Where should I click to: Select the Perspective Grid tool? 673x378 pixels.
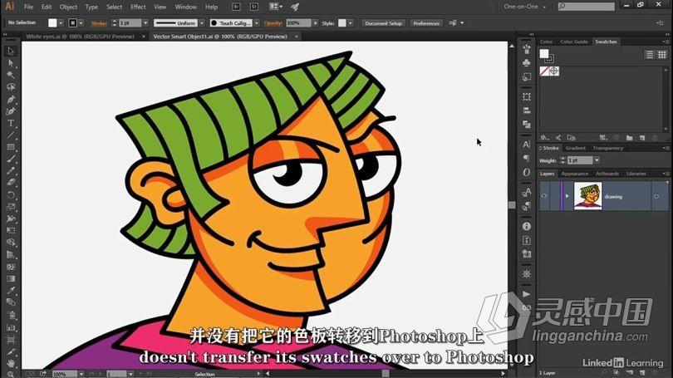pyautogui.click(x=11, y=255)
